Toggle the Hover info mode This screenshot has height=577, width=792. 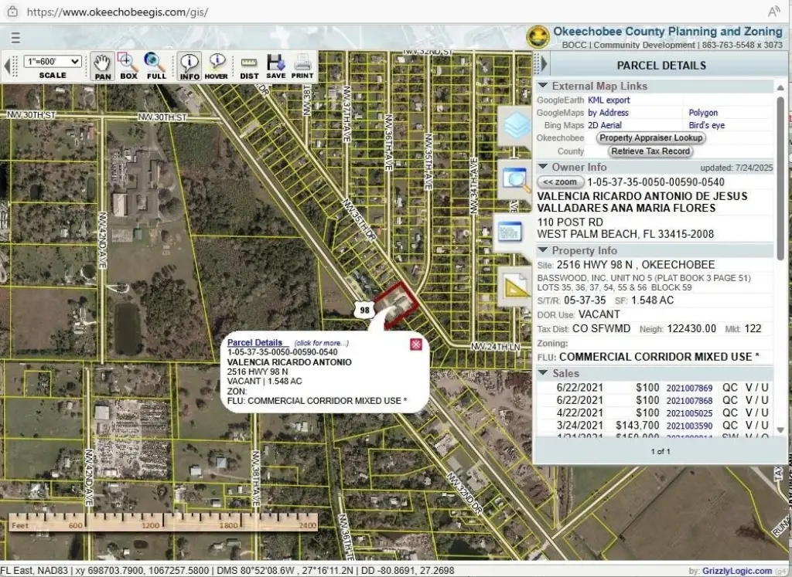click(x=217, y=66)
